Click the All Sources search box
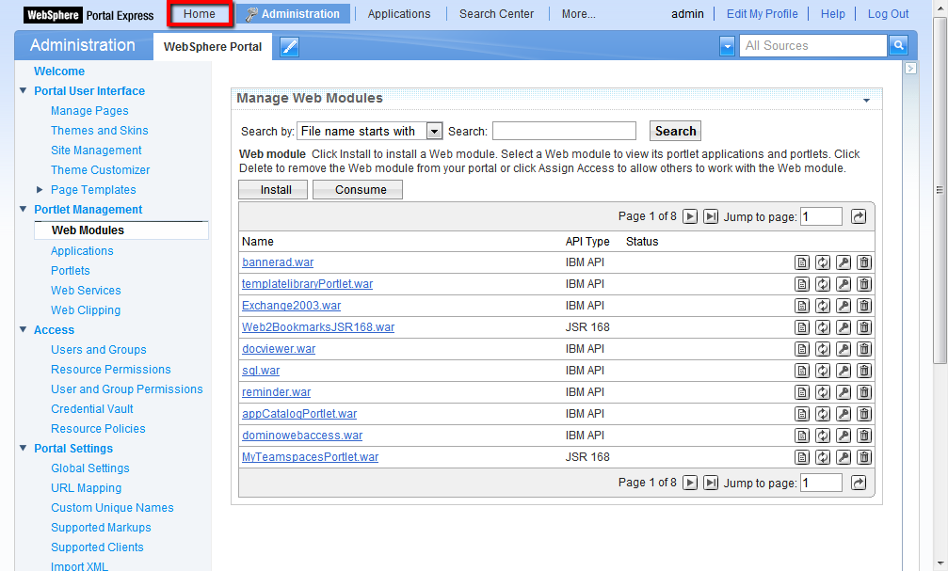948x571 pixels. click(x=813, y=45)
